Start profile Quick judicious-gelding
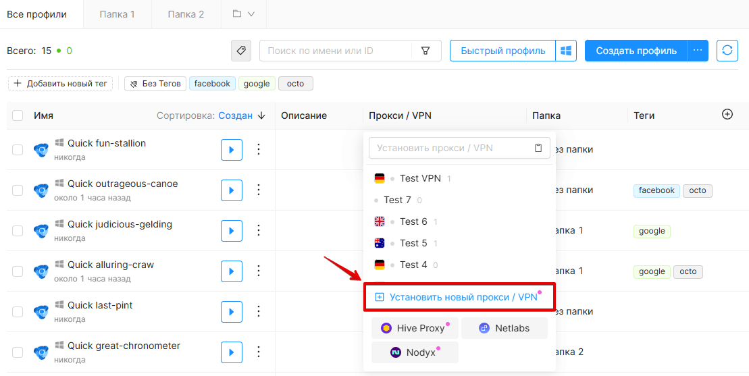749x376 pixels. [232, 231]
